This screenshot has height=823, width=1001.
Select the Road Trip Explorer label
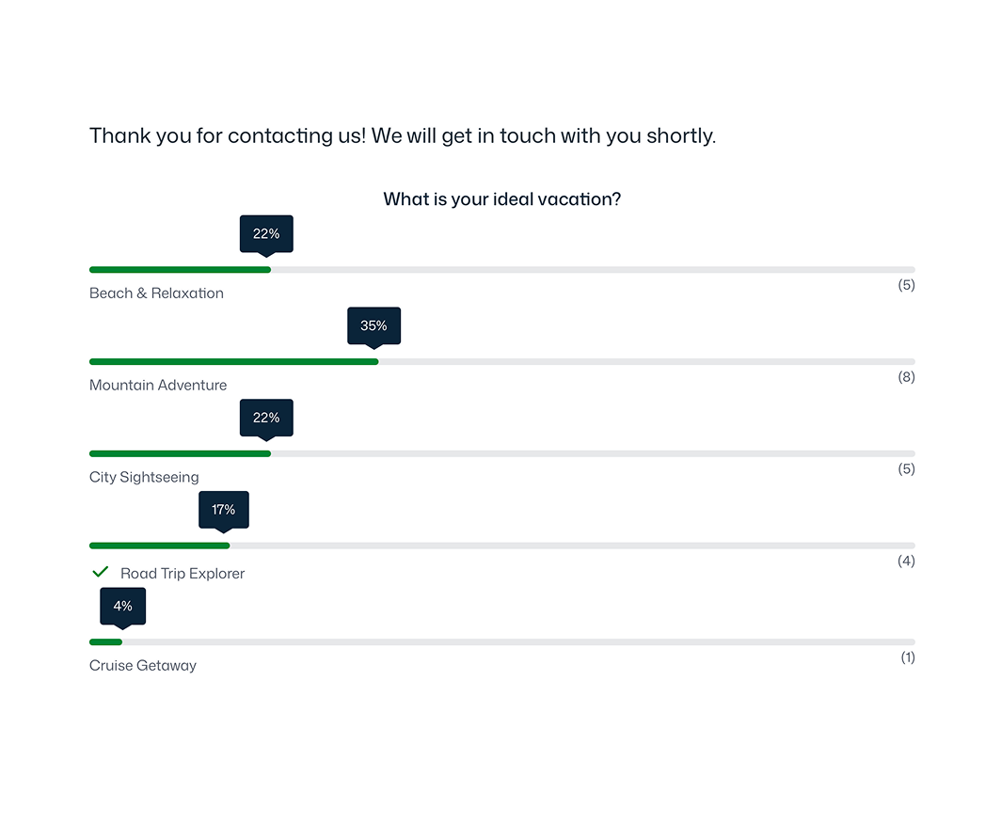tap(183, 574)
